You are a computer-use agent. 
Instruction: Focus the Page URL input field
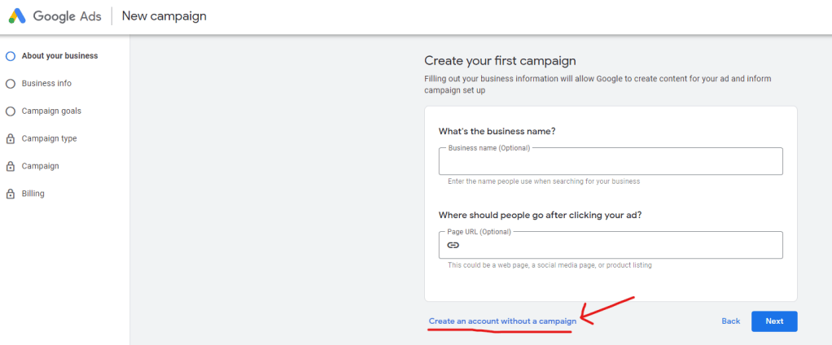tap(611, 245)
